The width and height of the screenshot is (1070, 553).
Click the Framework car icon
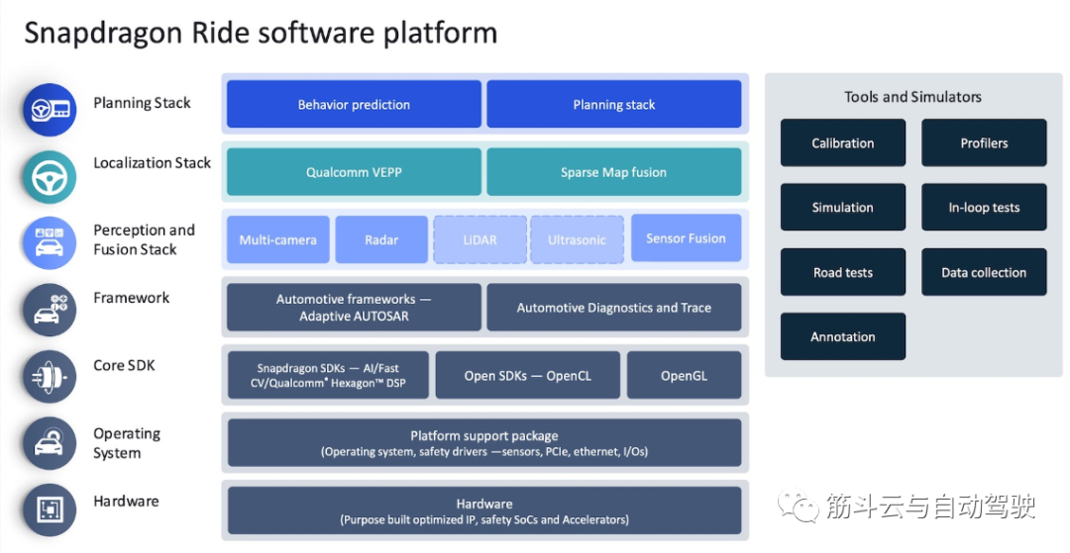[50, 310]
